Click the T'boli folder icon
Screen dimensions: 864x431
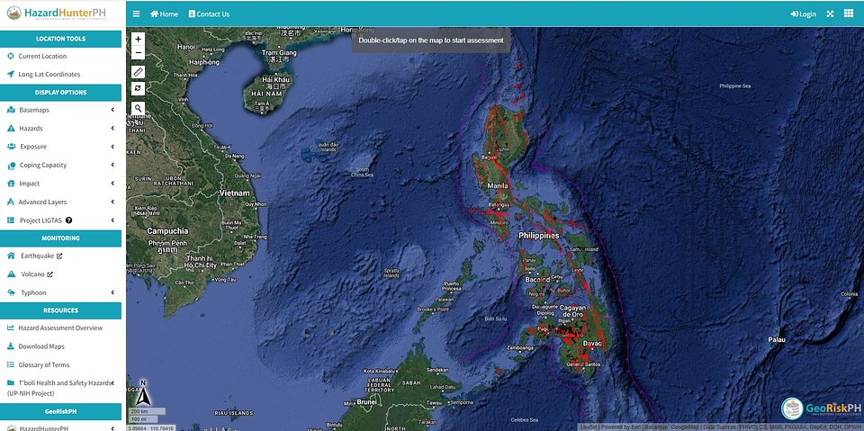11,383
